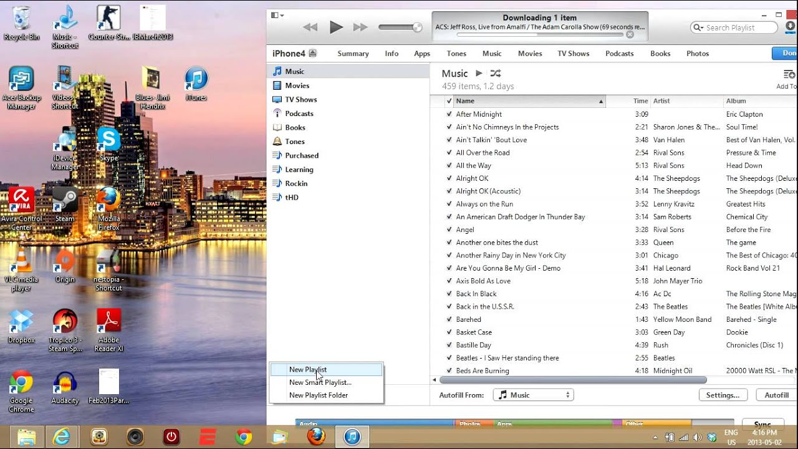Switch to the Tones tab

click(456, 54)
